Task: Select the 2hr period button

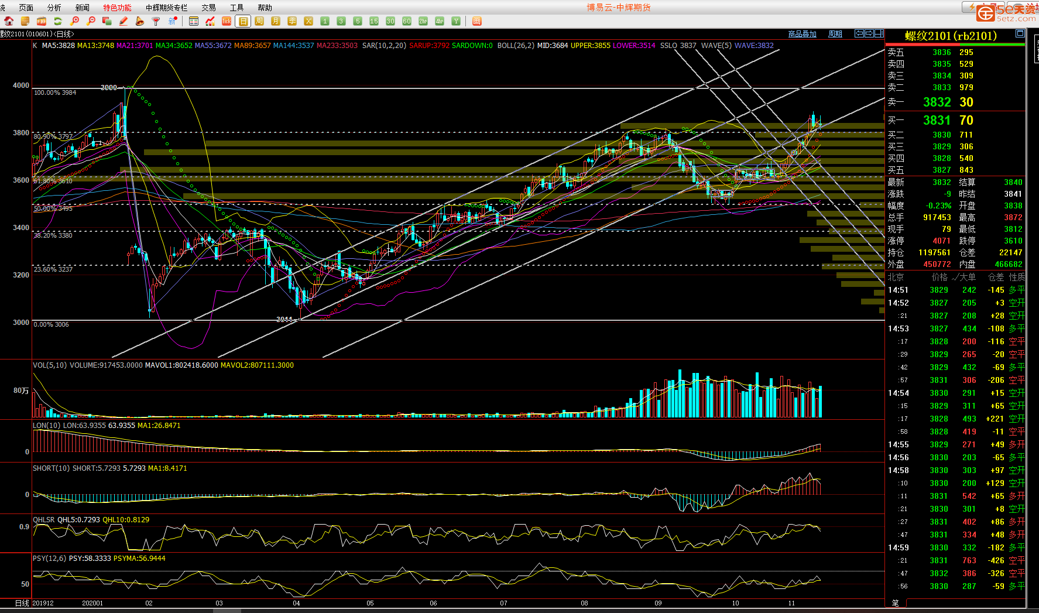Action: point(423,21)
